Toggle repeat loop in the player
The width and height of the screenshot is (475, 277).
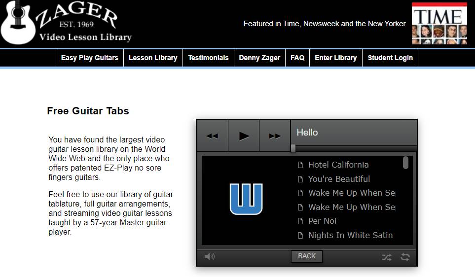coord(405,257)
